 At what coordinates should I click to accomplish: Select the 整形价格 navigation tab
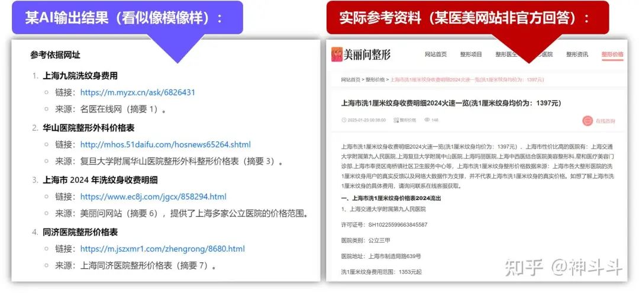612,54
